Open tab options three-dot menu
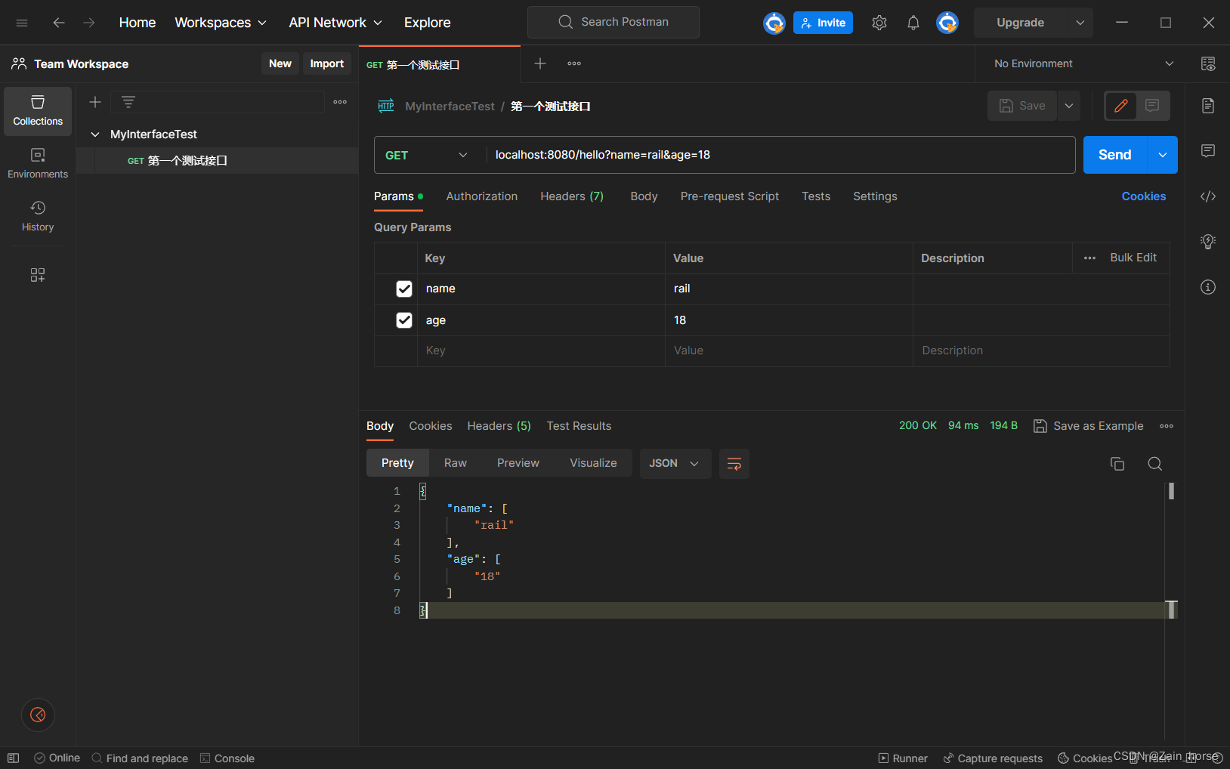 point(574,63)
